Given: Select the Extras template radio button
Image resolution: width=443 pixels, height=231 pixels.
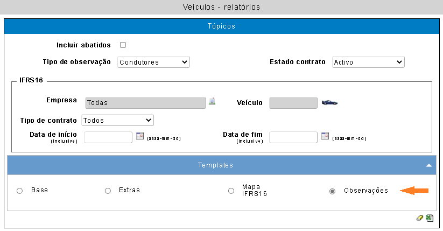Looking at the screenshot, I should [x=108, y=191].
